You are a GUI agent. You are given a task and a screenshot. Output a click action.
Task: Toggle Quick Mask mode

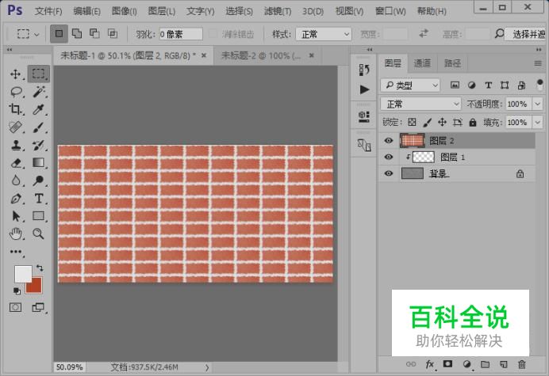pos(15,307)
